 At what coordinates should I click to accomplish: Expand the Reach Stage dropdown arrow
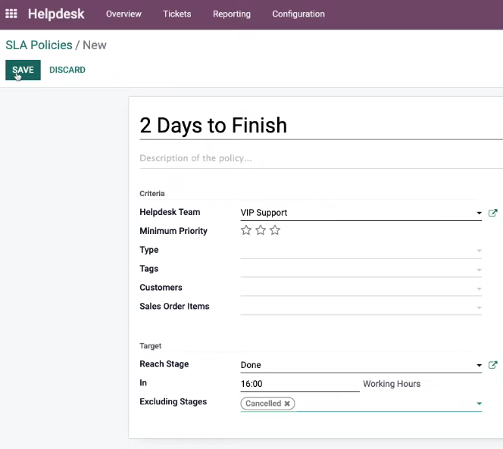coord(479,365)
